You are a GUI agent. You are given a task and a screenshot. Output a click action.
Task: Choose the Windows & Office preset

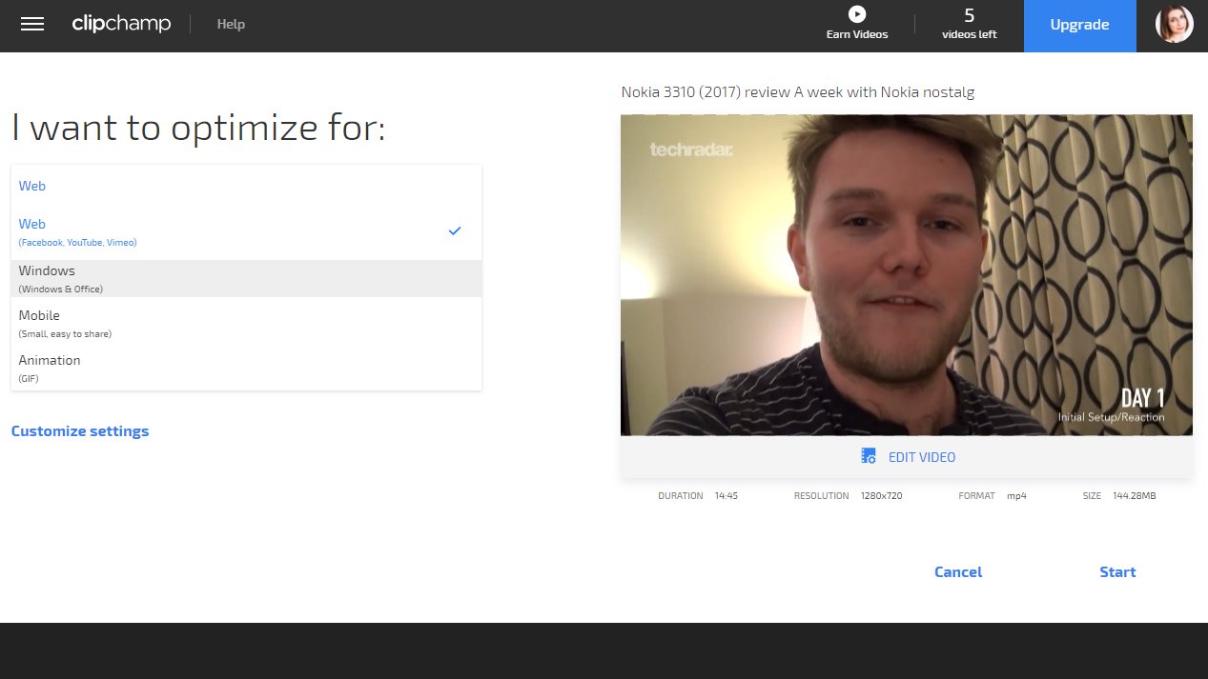(246, 278)
